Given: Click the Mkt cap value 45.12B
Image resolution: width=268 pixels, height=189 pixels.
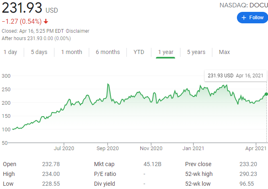Looking at the screenshot, I should pos(153,164).
